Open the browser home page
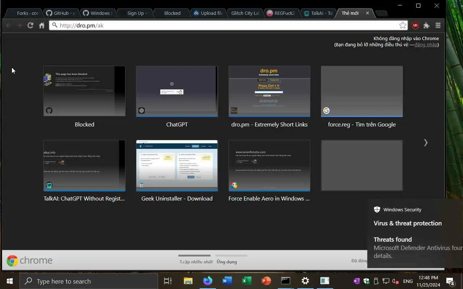 (42, 25)
